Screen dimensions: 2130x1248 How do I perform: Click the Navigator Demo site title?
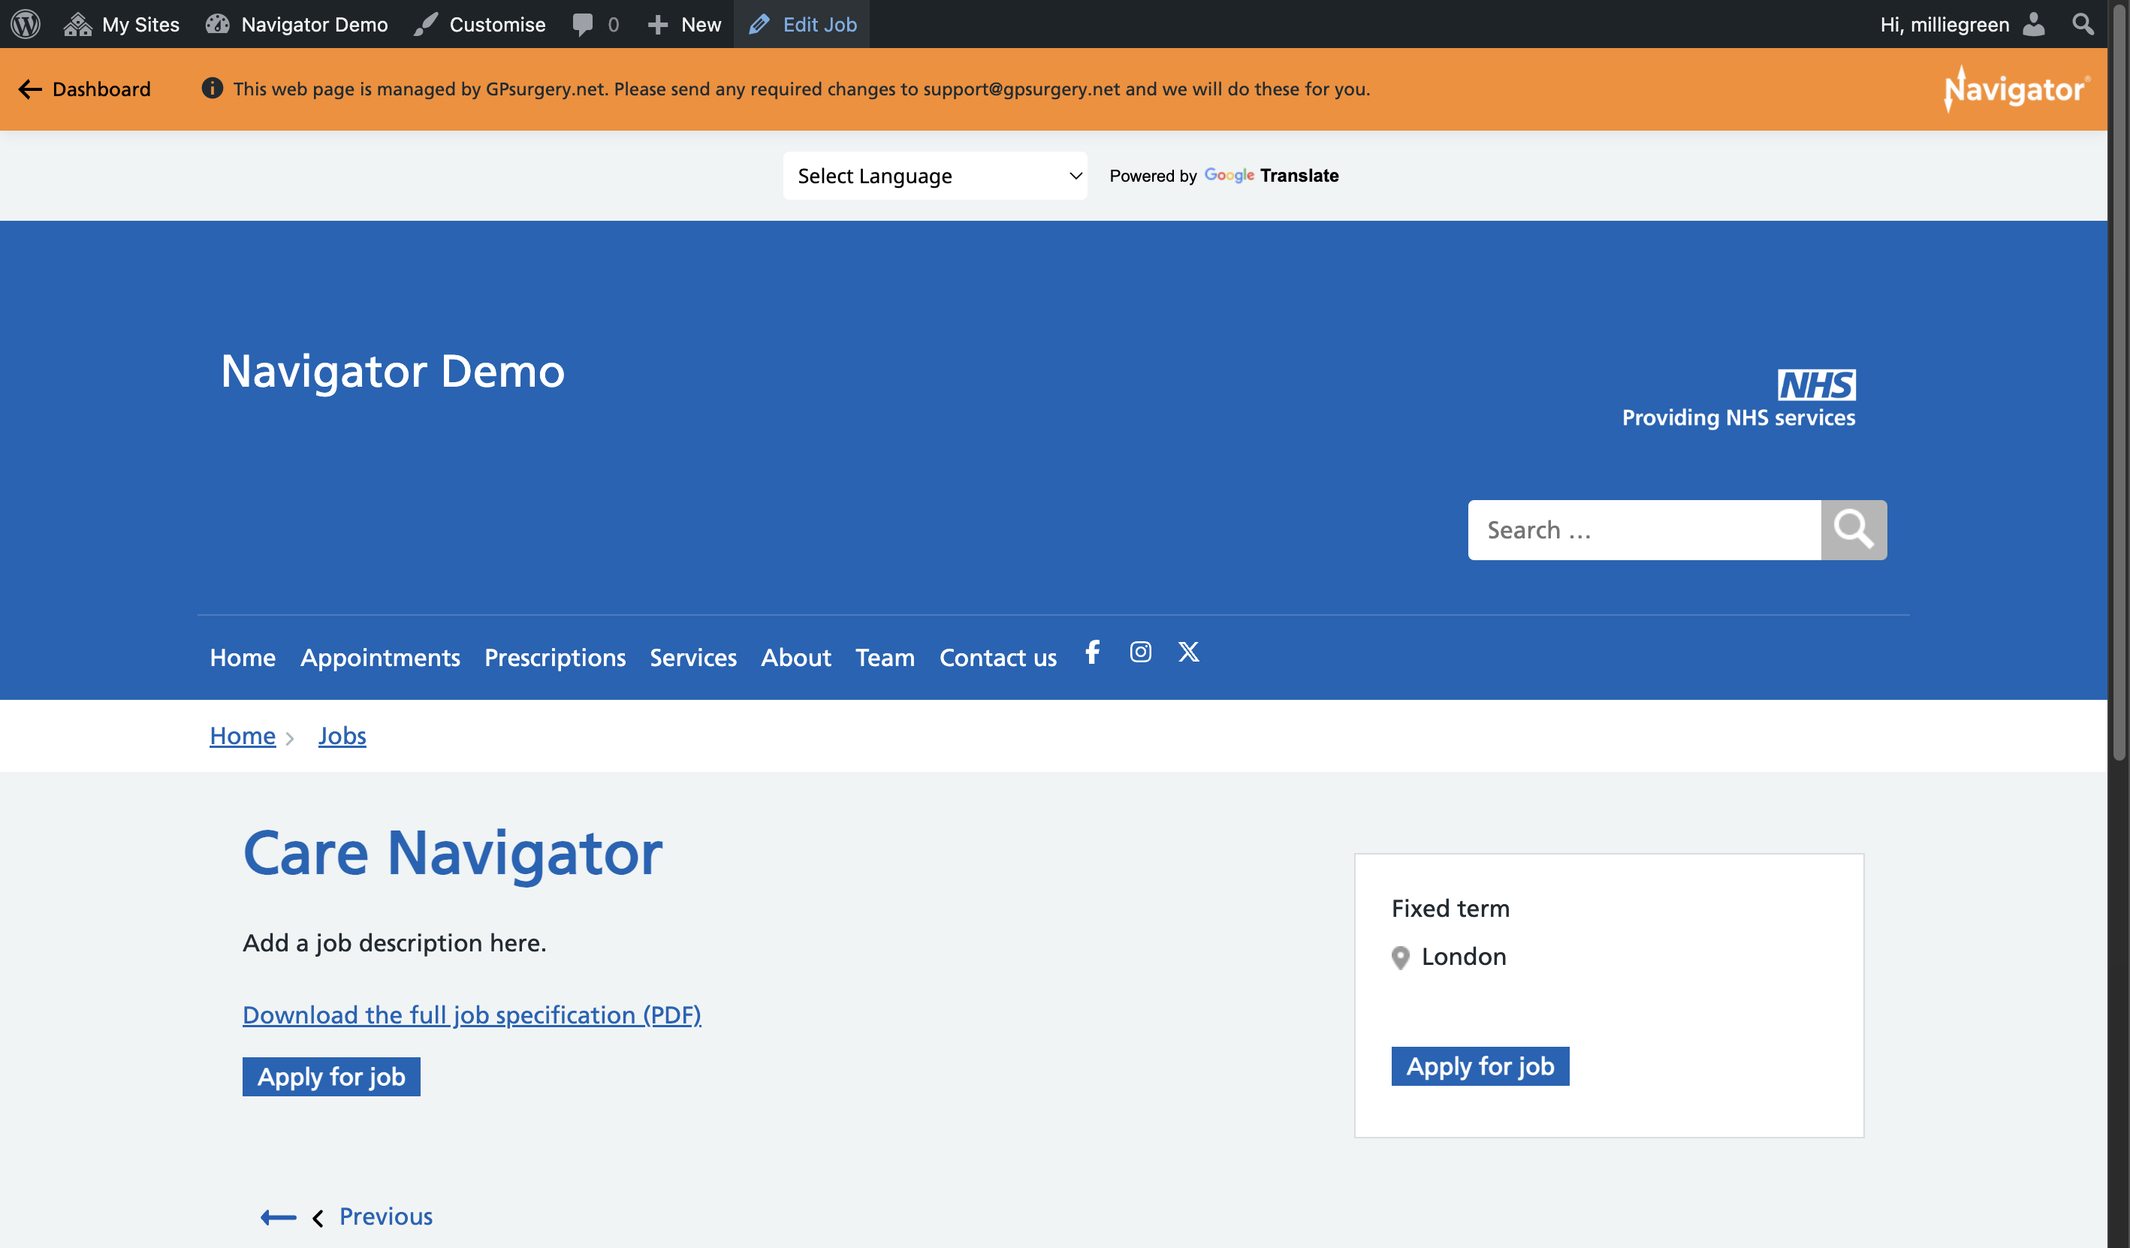(393, 371)
